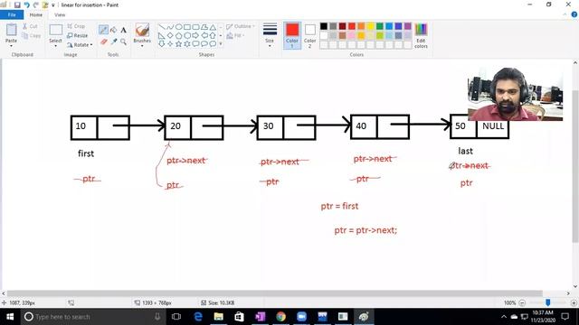
Task: Click the Undo arrow in quick access toolbar
Action: (27, 5)
